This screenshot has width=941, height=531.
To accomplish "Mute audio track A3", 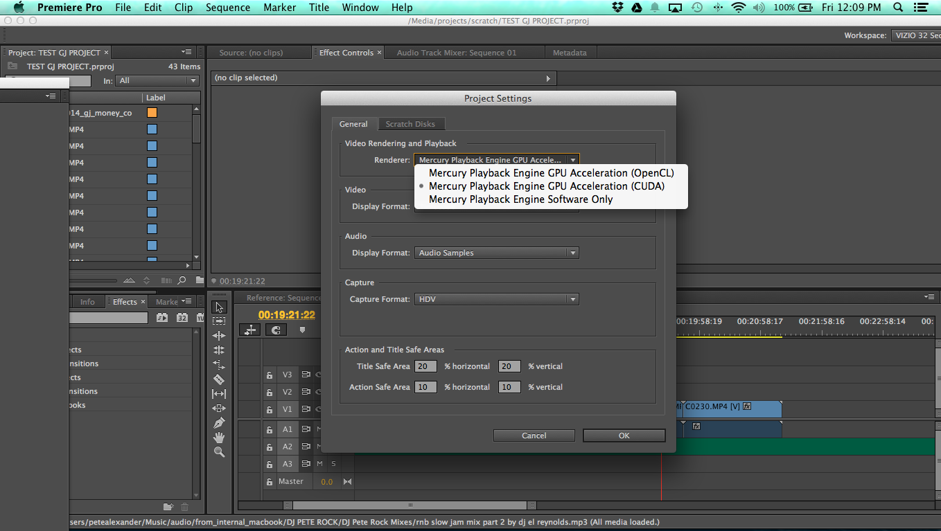I will [x=319, y=464].
